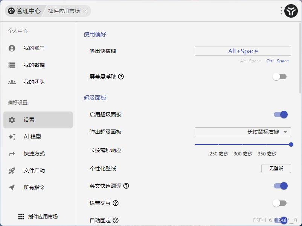This screenshot has height=226, width=302.
Task: Click the 文件启动 rocket icon
Action: click(12, 170)
